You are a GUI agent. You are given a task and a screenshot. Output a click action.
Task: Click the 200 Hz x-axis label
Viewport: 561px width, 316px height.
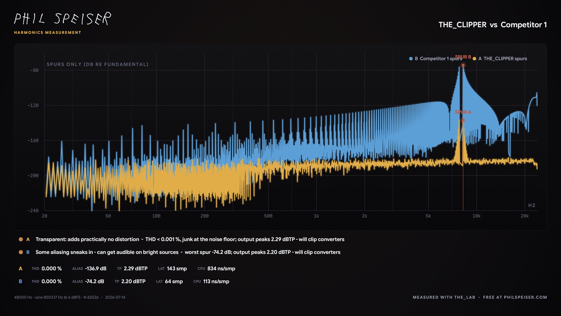coord(205,216)
